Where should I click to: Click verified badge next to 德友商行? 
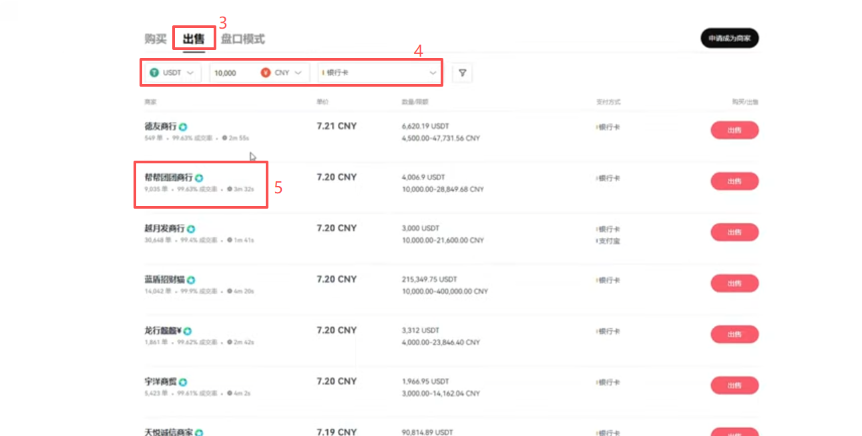(x=182, y=127)
